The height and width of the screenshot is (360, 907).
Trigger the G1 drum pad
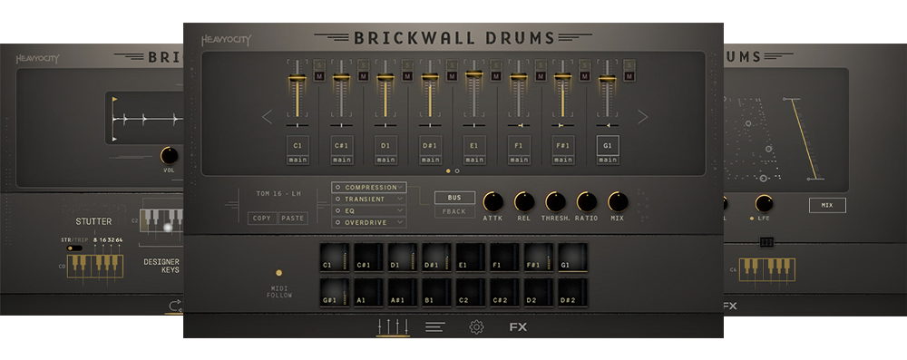pyautogui.click(x=573, y=258)
